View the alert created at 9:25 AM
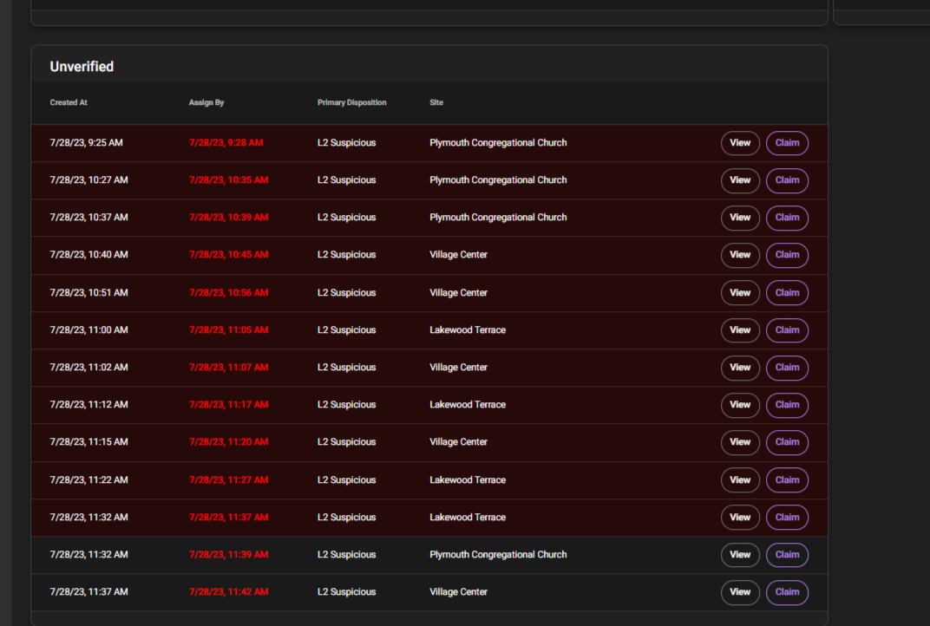The image size is (930, 626). click(740, 143)
